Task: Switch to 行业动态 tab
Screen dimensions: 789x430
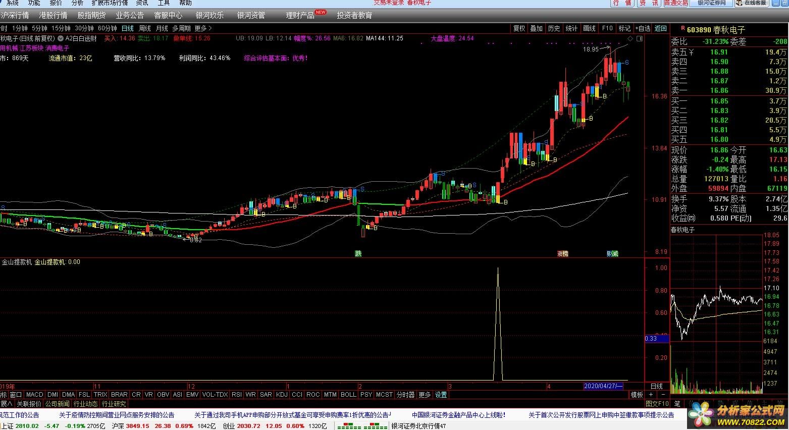Action: coord(85,404)
